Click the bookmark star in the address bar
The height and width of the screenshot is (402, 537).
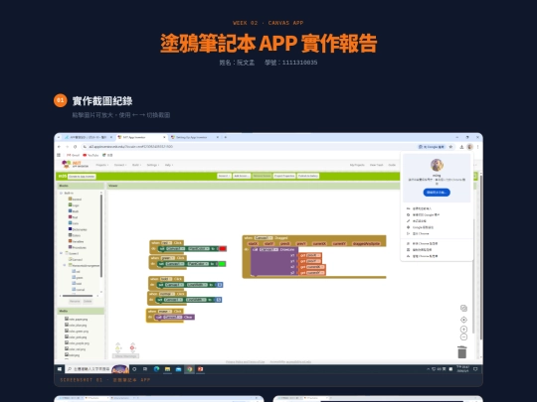point(451,147)
